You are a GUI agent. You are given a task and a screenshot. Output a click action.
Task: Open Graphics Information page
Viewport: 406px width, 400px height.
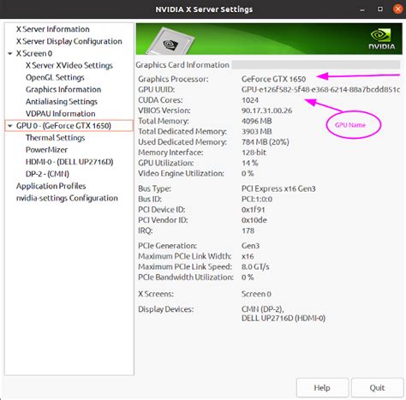click(x=63, y=90)
